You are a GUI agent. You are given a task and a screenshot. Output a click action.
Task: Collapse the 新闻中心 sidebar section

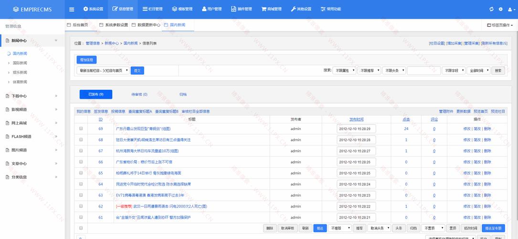(x=32, y=41)
